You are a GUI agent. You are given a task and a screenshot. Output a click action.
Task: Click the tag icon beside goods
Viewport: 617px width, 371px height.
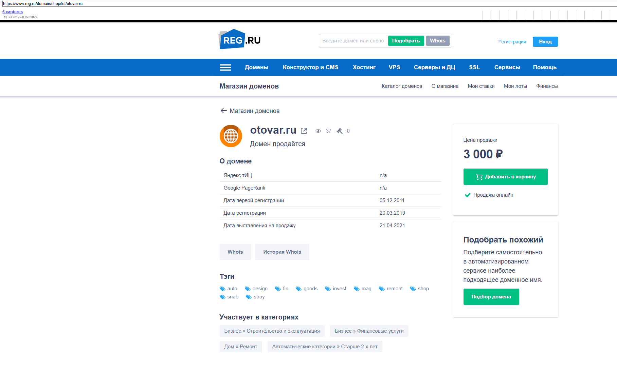(298, 289)
